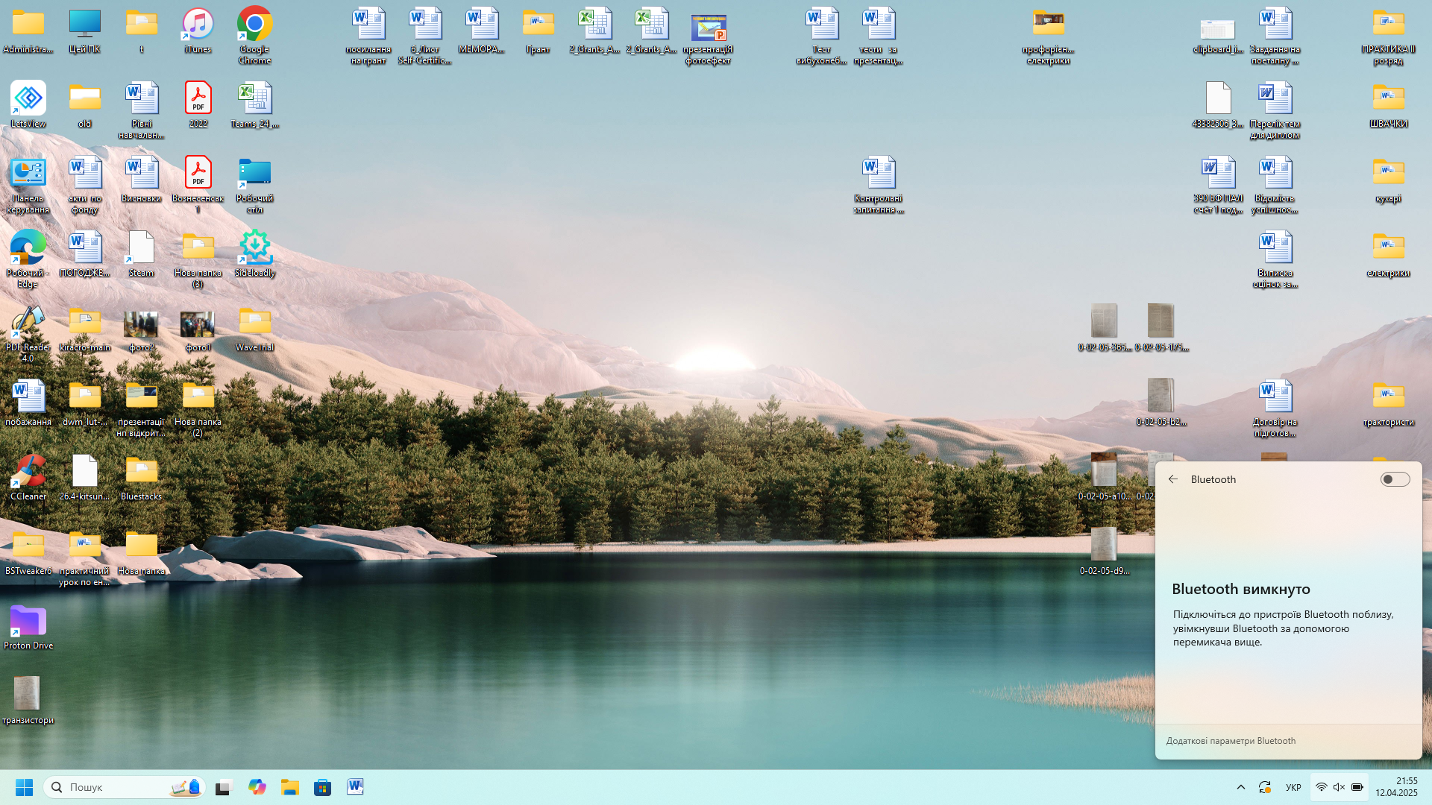Open Task View from the taskbar
This screenshot has width=1432, height=805.
(x=224, y=787)
